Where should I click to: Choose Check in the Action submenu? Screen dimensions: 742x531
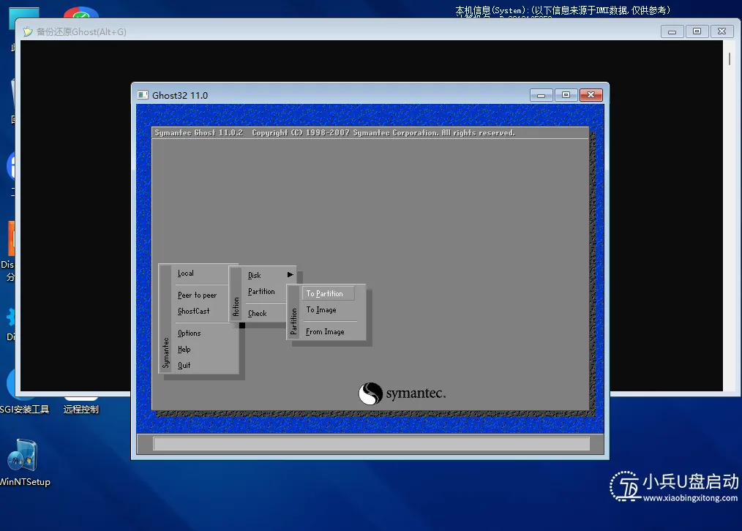click(x=258, y=313)
